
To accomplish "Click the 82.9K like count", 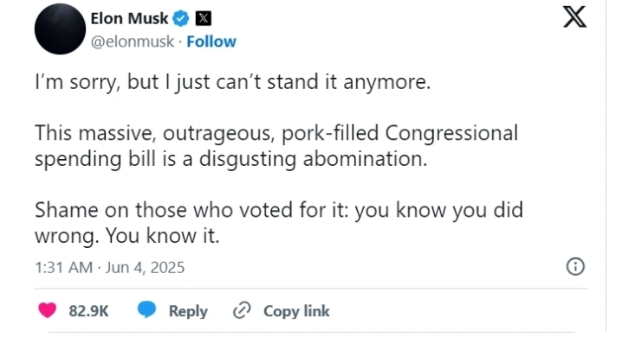I will coord(88,311).
